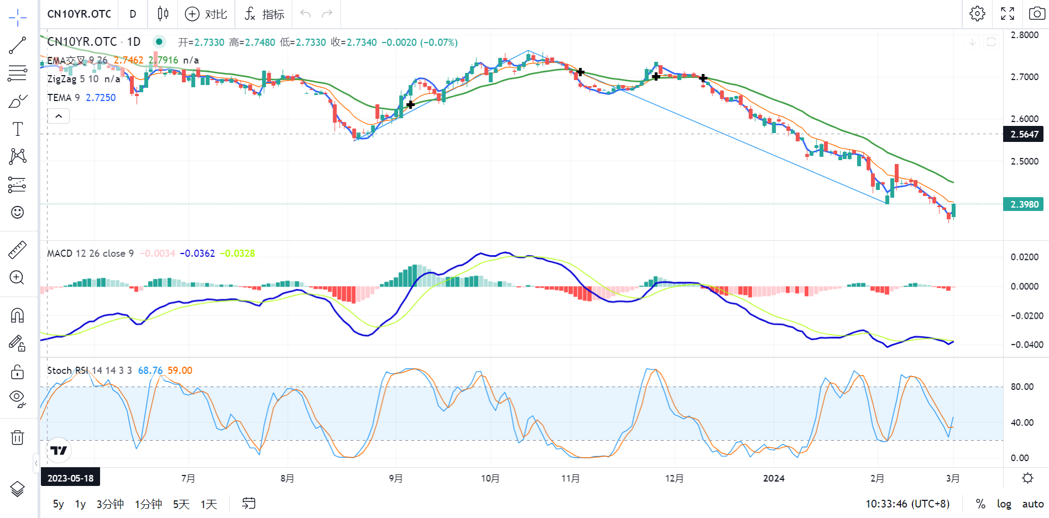The height and width of the screenshot is (518, 1049).
Task: Toggle percent scale mode
Action: (x=980, y=504)
